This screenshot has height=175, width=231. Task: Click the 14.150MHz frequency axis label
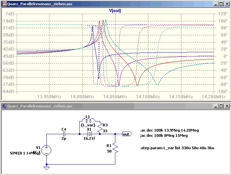181,97
